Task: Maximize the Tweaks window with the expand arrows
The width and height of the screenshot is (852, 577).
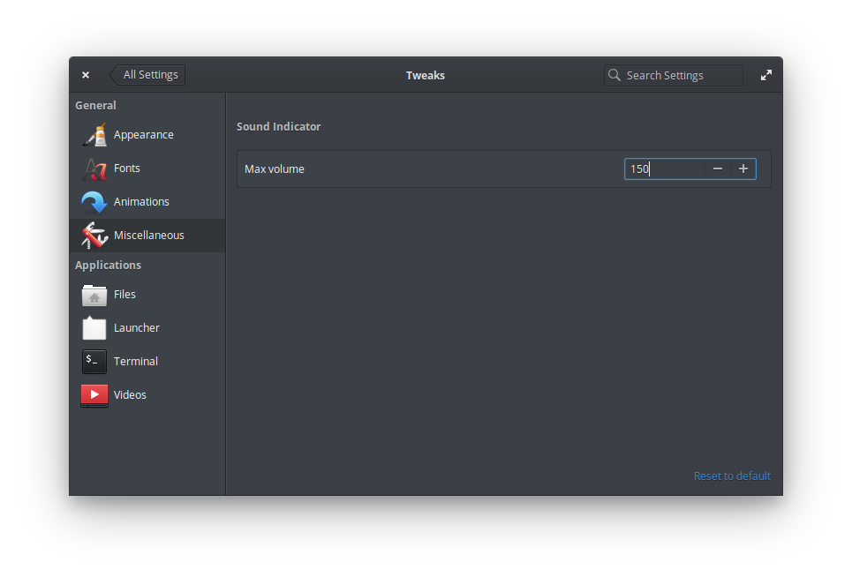Action: (765, 76)
